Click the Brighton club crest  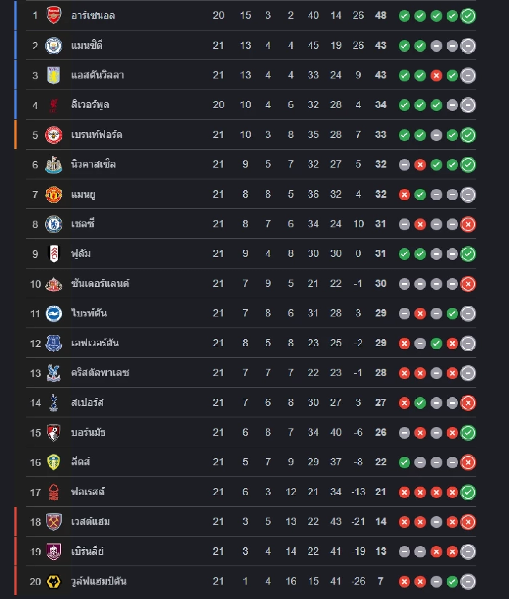53,313
